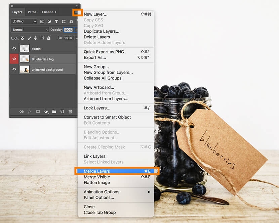The width and height of the screenshot is (279, 223).
Task: Click the lock all padlock icon
Action: pos(49,38)
